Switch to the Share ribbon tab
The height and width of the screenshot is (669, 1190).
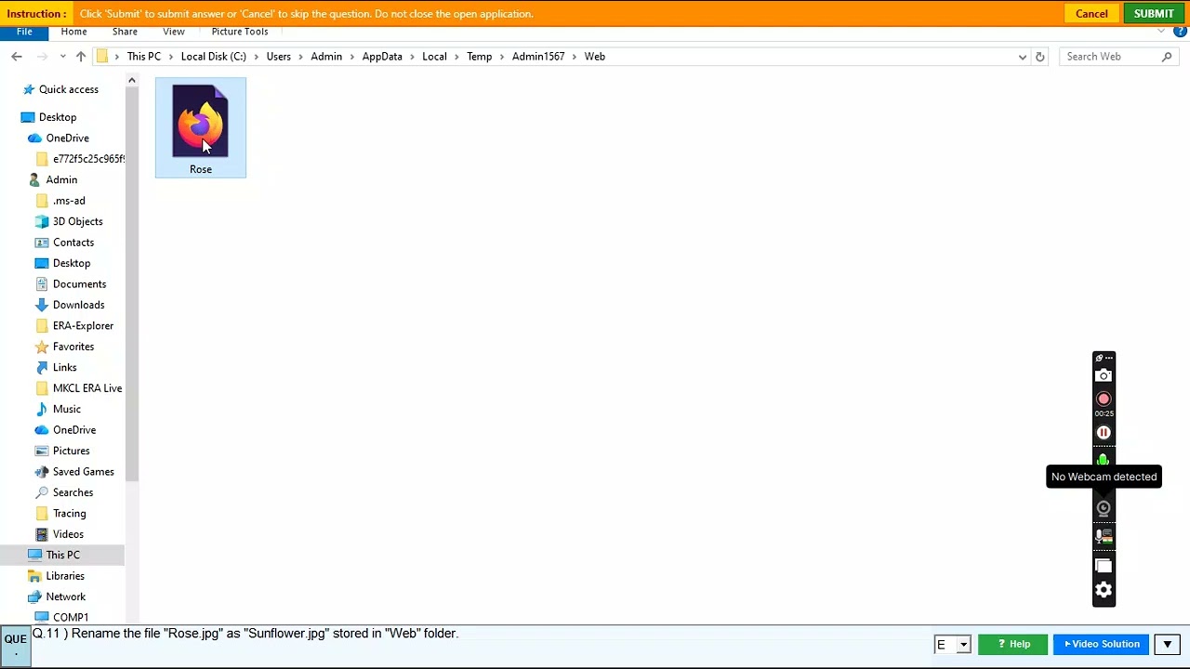pos(125,32)
